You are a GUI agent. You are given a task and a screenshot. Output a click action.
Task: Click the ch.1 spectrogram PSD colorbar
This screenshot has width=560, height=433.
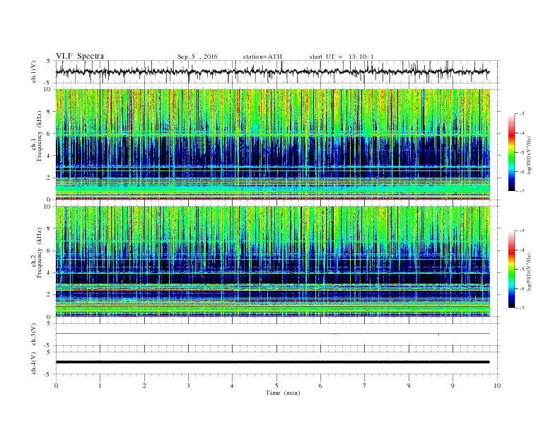pos(511,153)
